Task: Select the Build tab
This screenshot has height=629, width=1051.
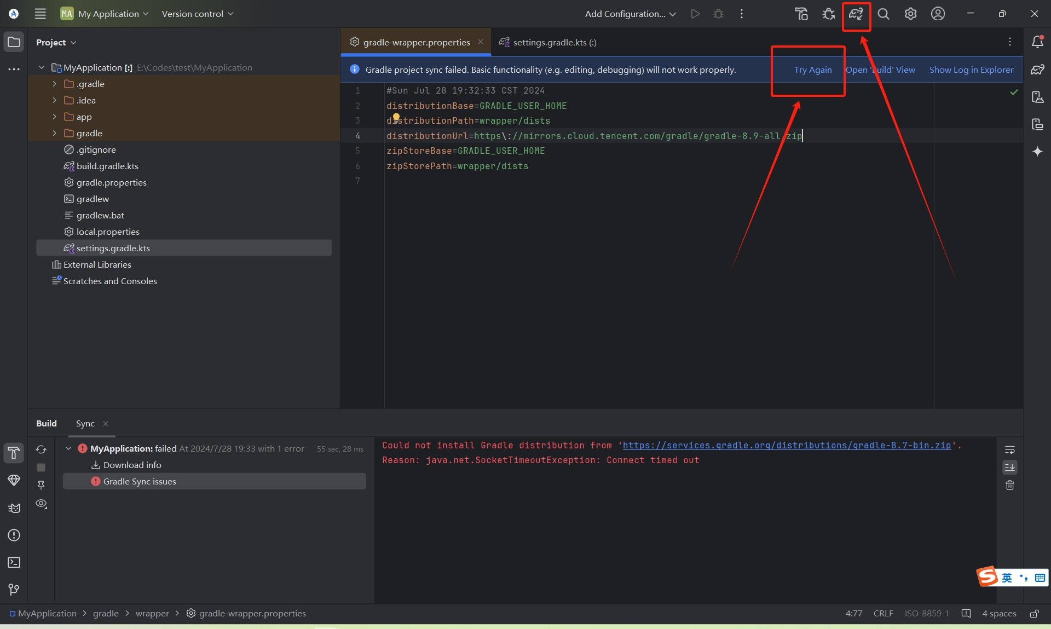Action: (x=47, y=423)
